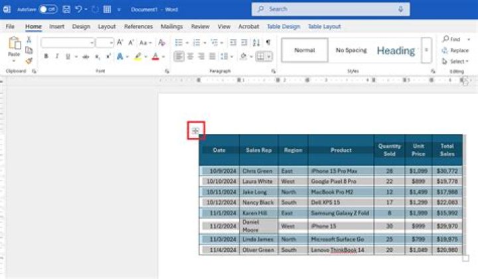Apply the No Spacing style
The height and width of the screenshot is (279, 478).
pos(351,50)
